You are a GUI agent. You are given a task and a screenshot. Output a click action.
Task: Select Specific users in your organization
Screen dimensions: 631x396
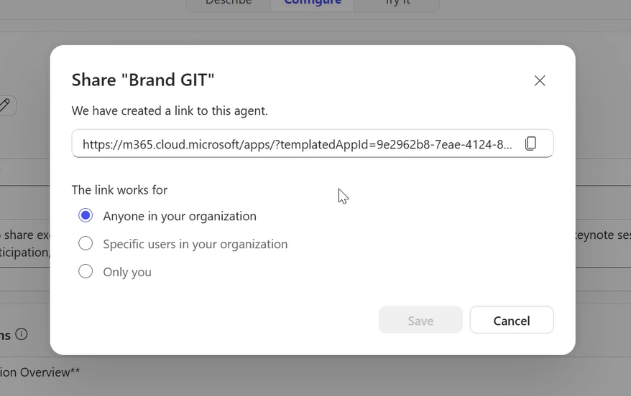click(86, 243)
